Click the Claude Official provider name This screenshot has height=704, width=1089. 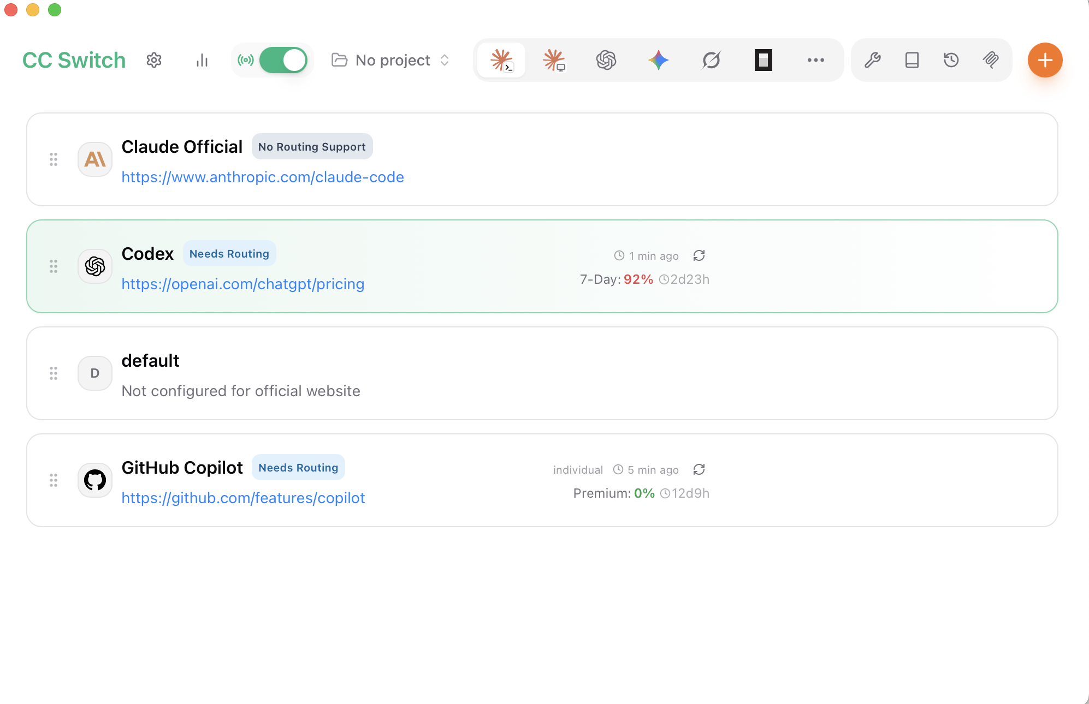[182, 147]
